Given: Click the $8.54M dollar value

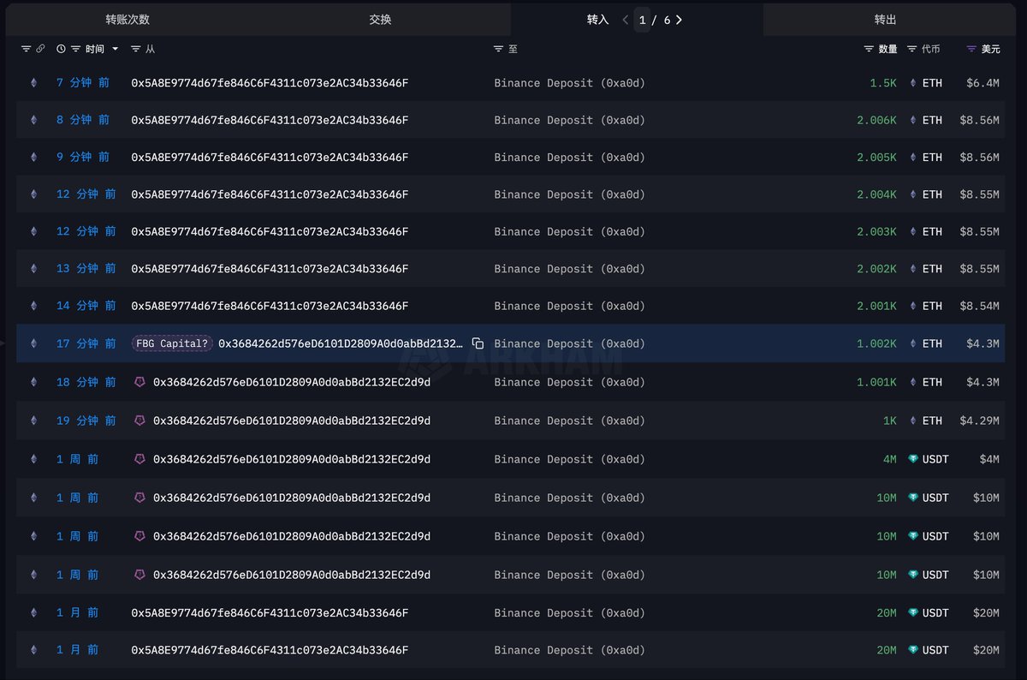Looking at the screenshot, I should tap(979, 306).
